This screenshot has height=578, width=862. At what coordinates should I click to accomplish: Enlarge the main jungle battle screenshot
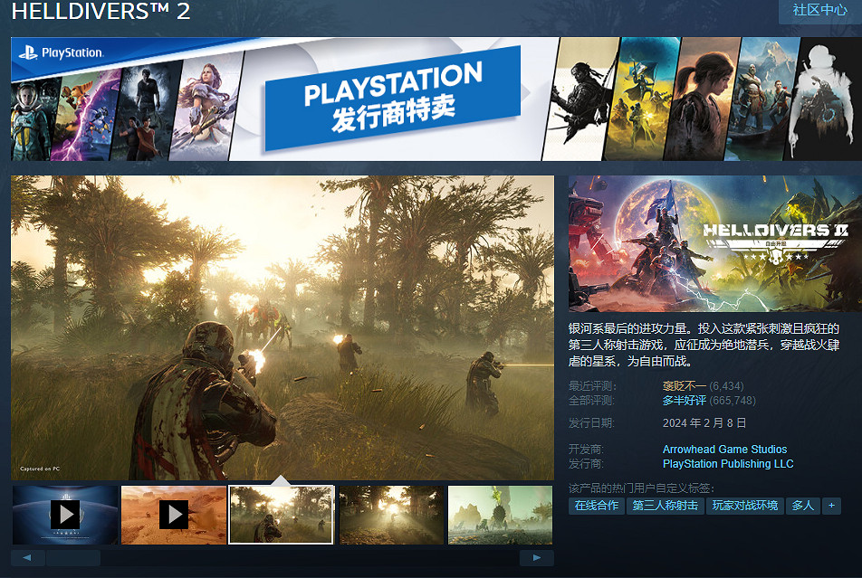(283, 327)
